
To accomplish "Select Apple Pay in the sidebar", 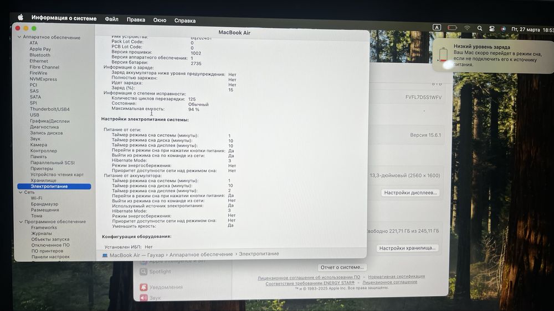I will click(x=40, y=49).
